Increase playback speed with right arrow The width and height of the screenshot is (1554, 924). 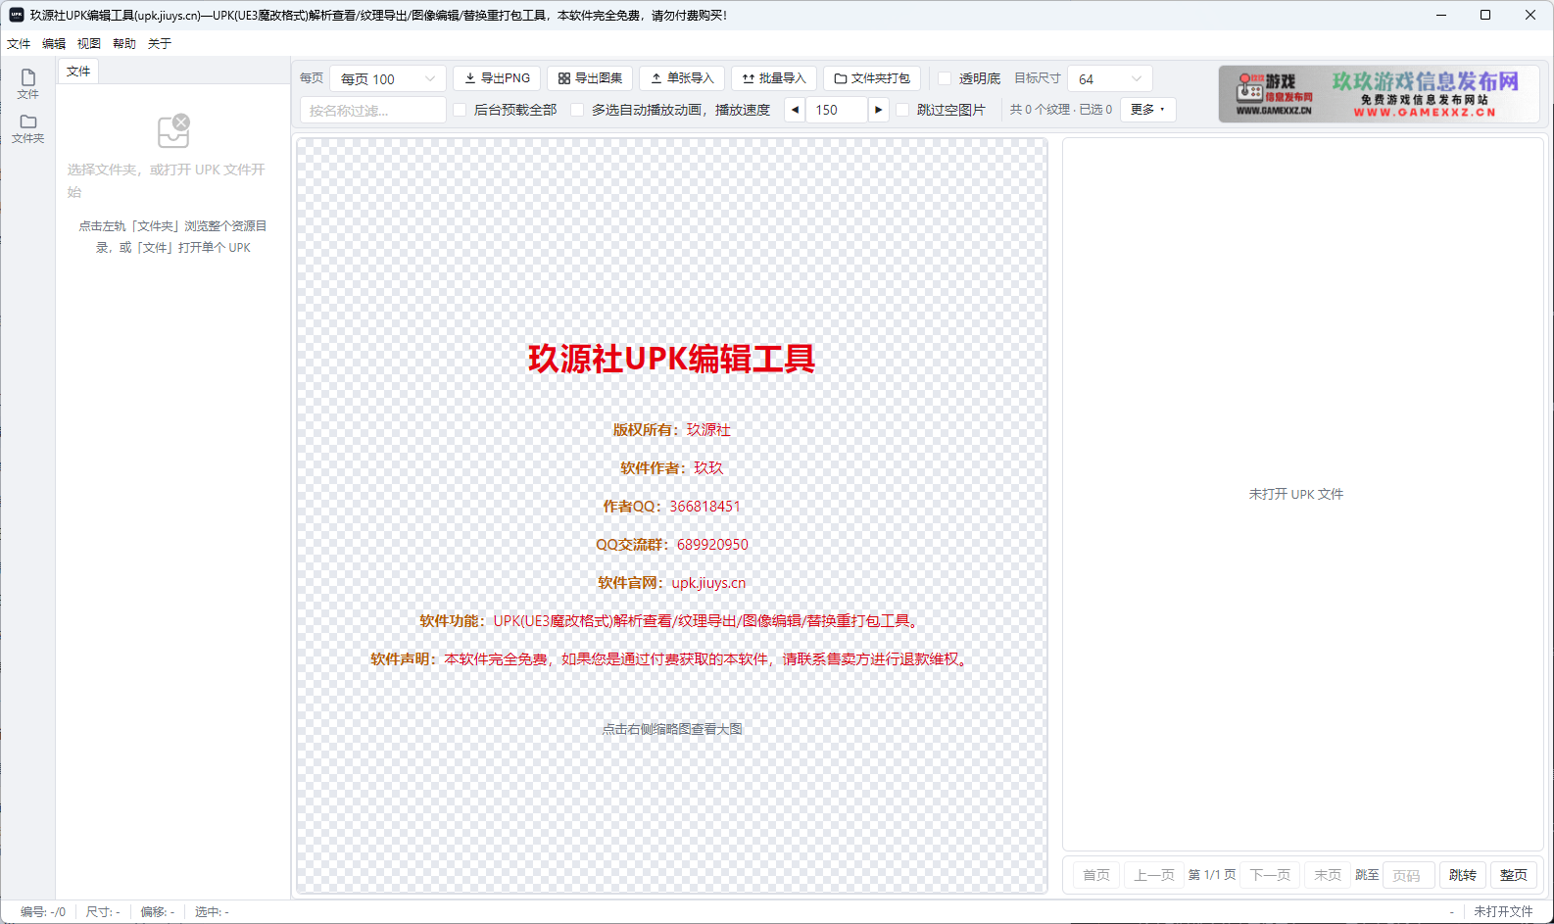tap(878, 110)
